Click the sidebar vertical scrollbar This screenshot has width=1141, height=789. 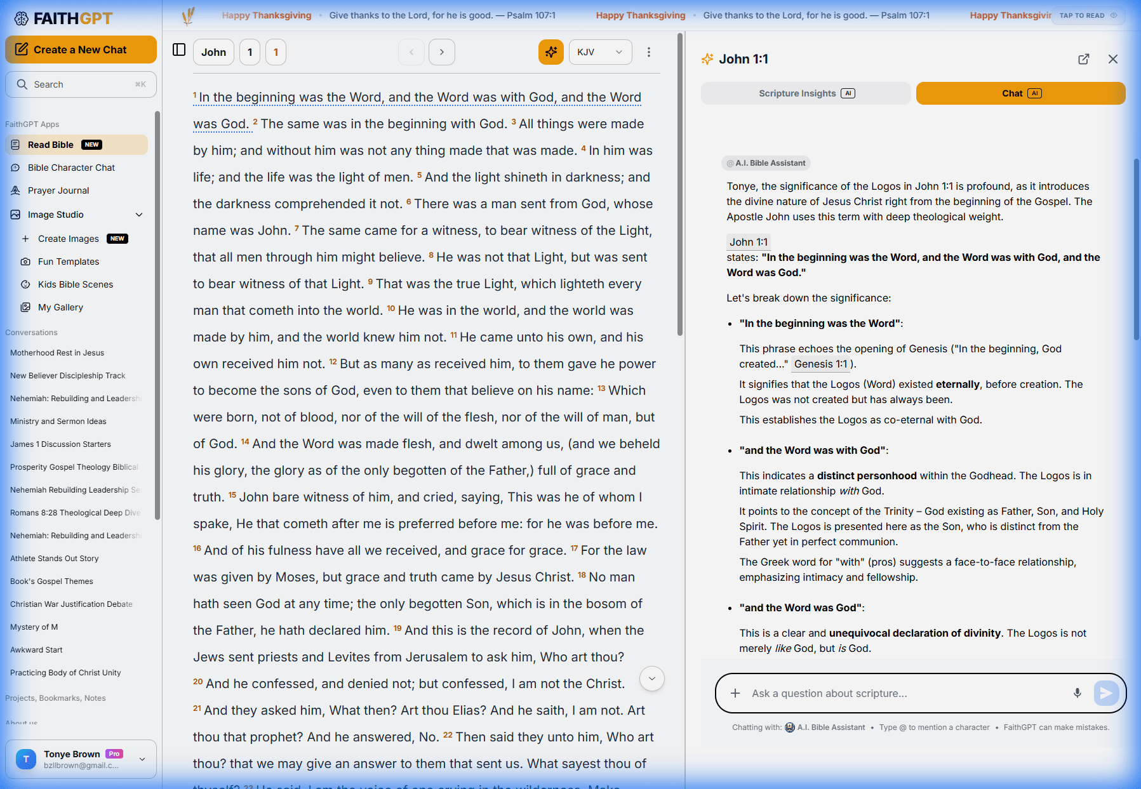click(x=157, y=315)
